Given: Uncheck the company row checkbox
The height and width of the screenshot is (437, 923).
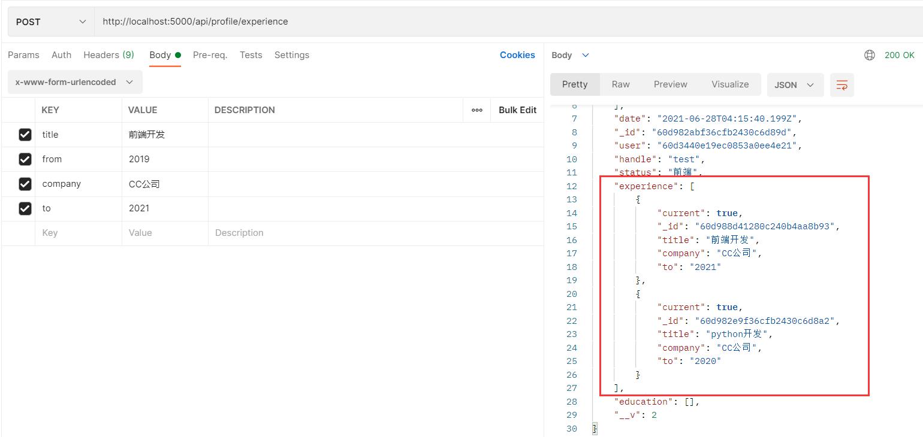Looking at the screenshot, I should coord(25,184).
